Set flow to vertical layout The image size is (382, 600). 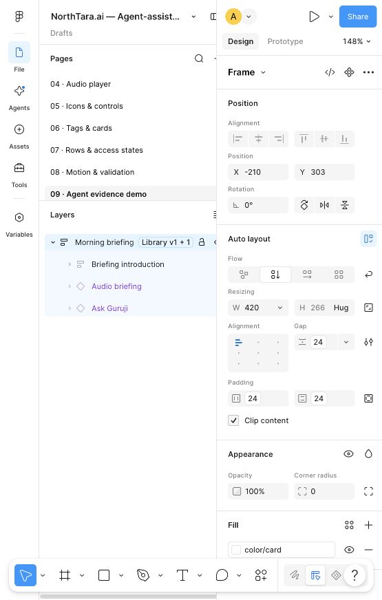point(275,275)
